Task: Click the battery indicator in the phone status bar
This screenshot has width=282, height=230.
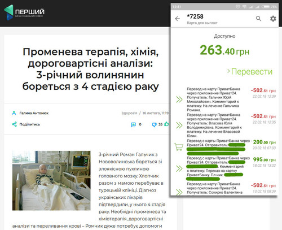Action: [266, 7]
